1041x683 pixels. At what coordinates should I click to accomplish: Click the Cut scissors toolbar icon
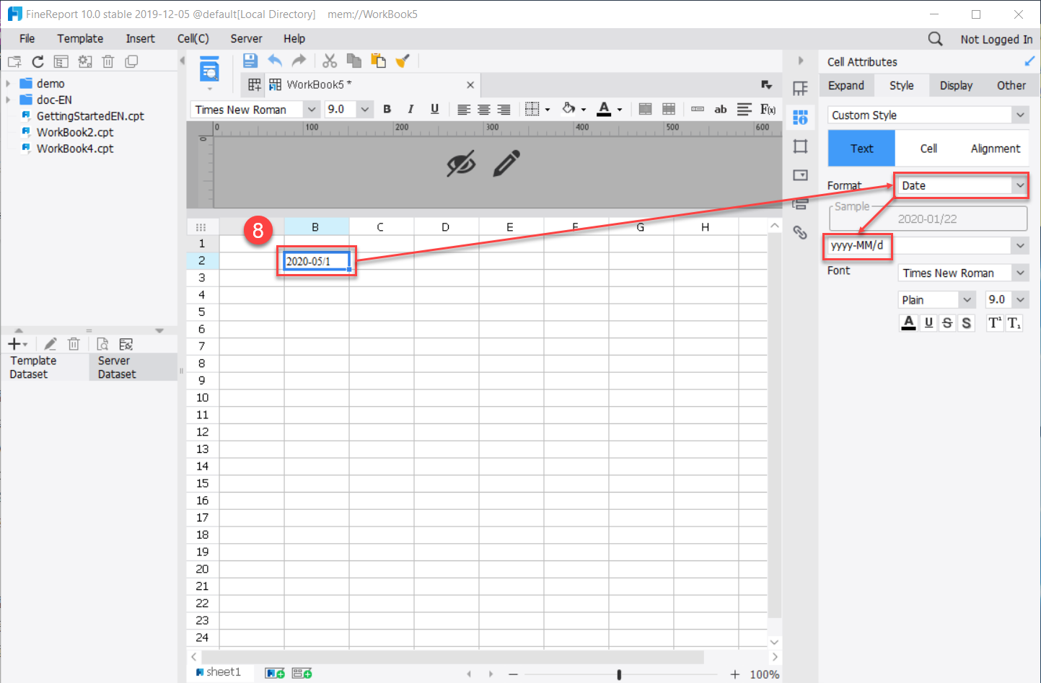(330, 61)
